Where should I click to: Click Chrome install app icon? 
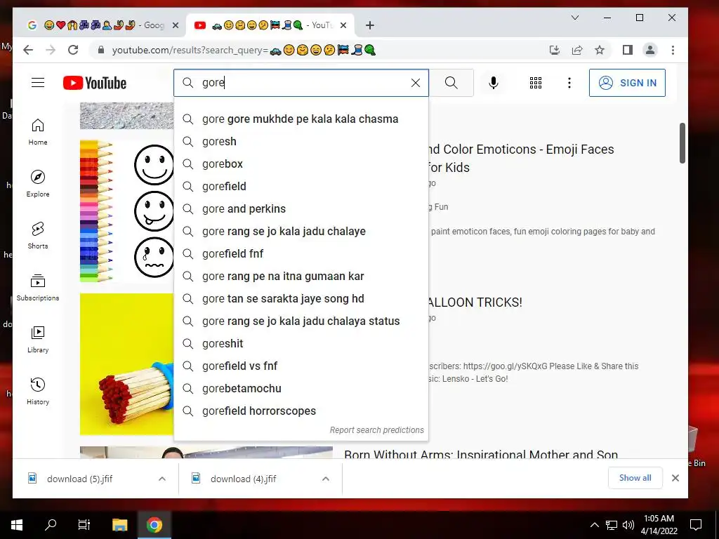point(555,50)
